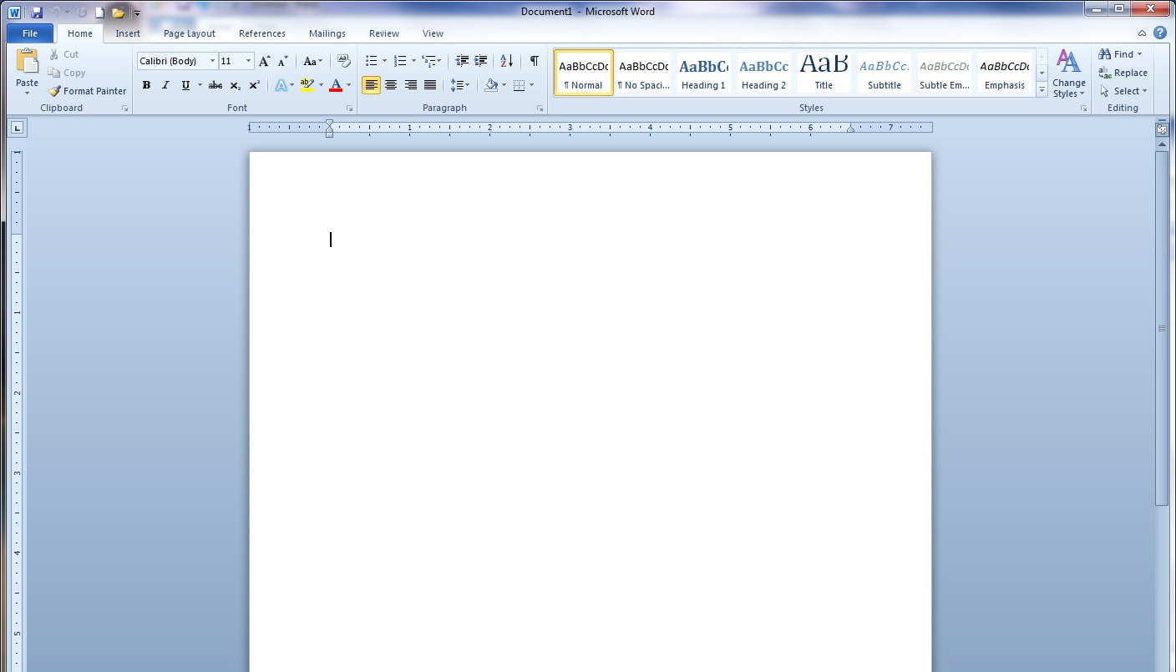Open the Styles pane launcher
Screen dimensions: 1176x672
tap(1082, 109)
